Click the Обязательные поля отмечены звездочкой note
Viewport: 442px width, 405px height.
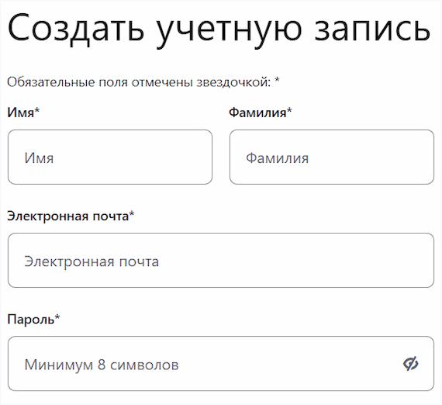[x=143, y=82]
